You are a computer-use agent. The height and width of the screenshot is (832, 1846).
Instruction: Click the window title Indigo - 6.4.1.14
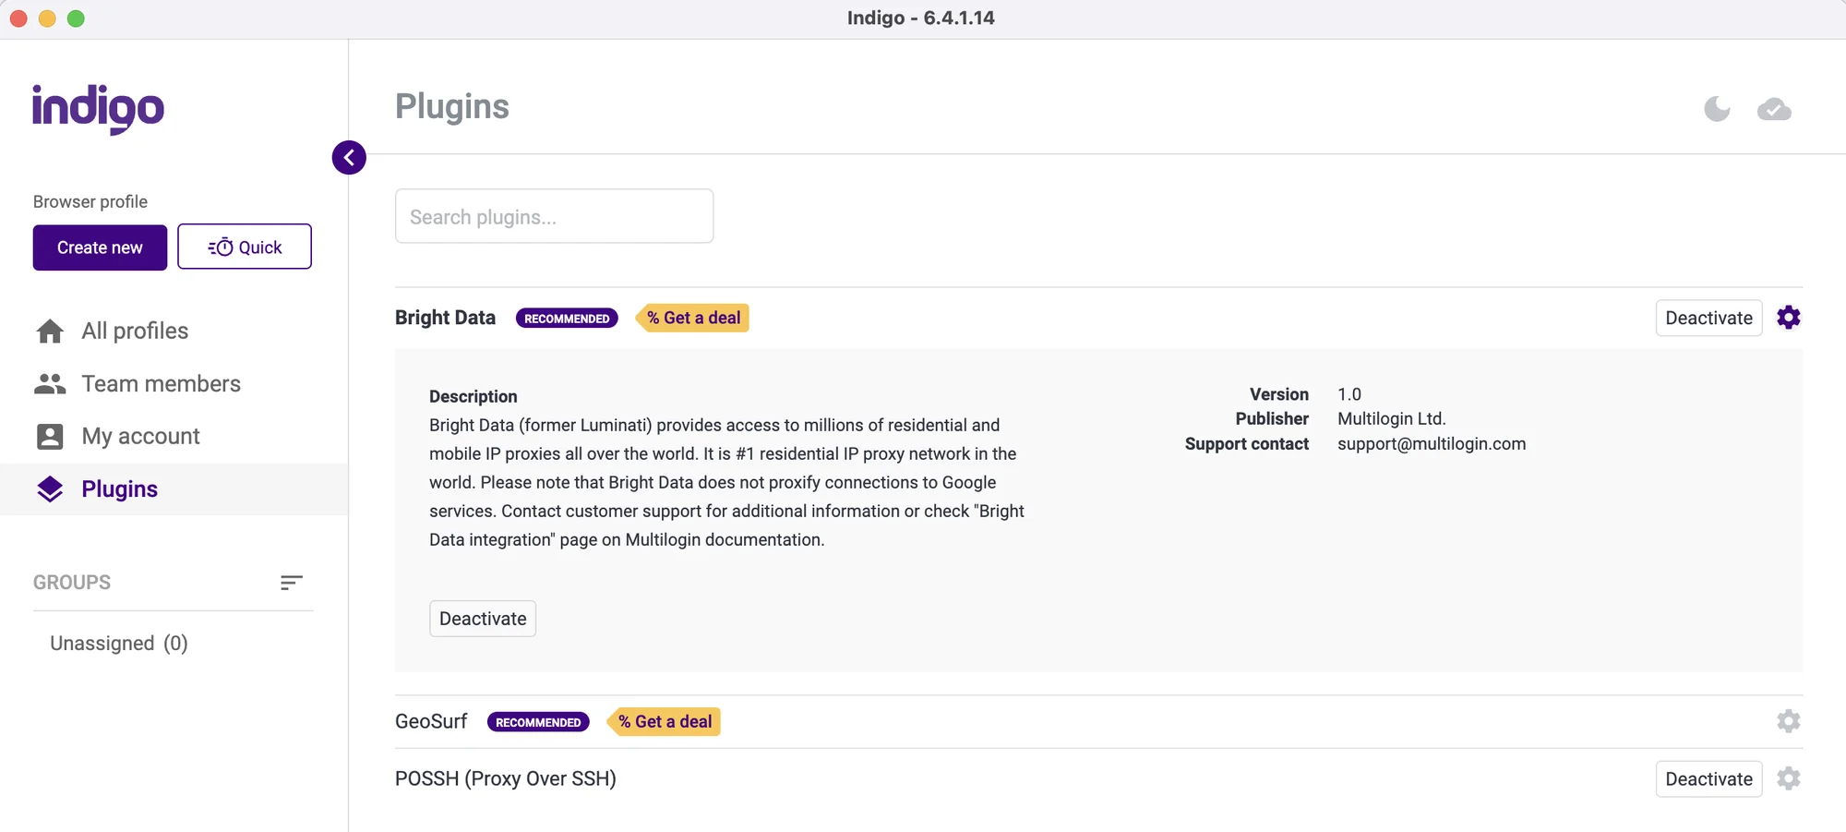point(921,18)
